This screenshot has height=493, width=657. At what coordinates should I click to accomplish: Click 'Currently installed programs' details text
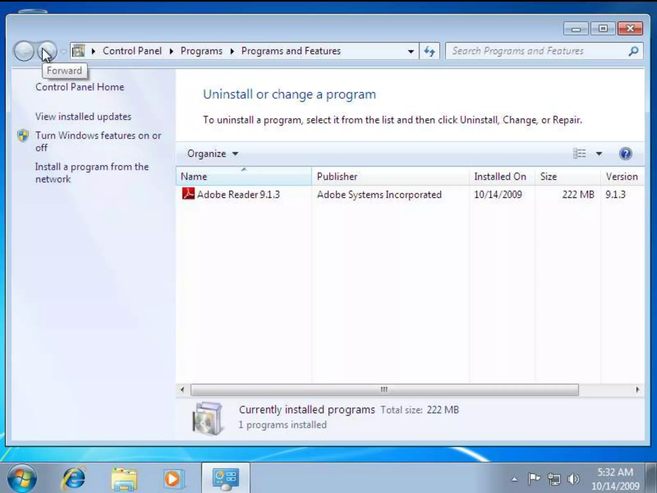307,410
